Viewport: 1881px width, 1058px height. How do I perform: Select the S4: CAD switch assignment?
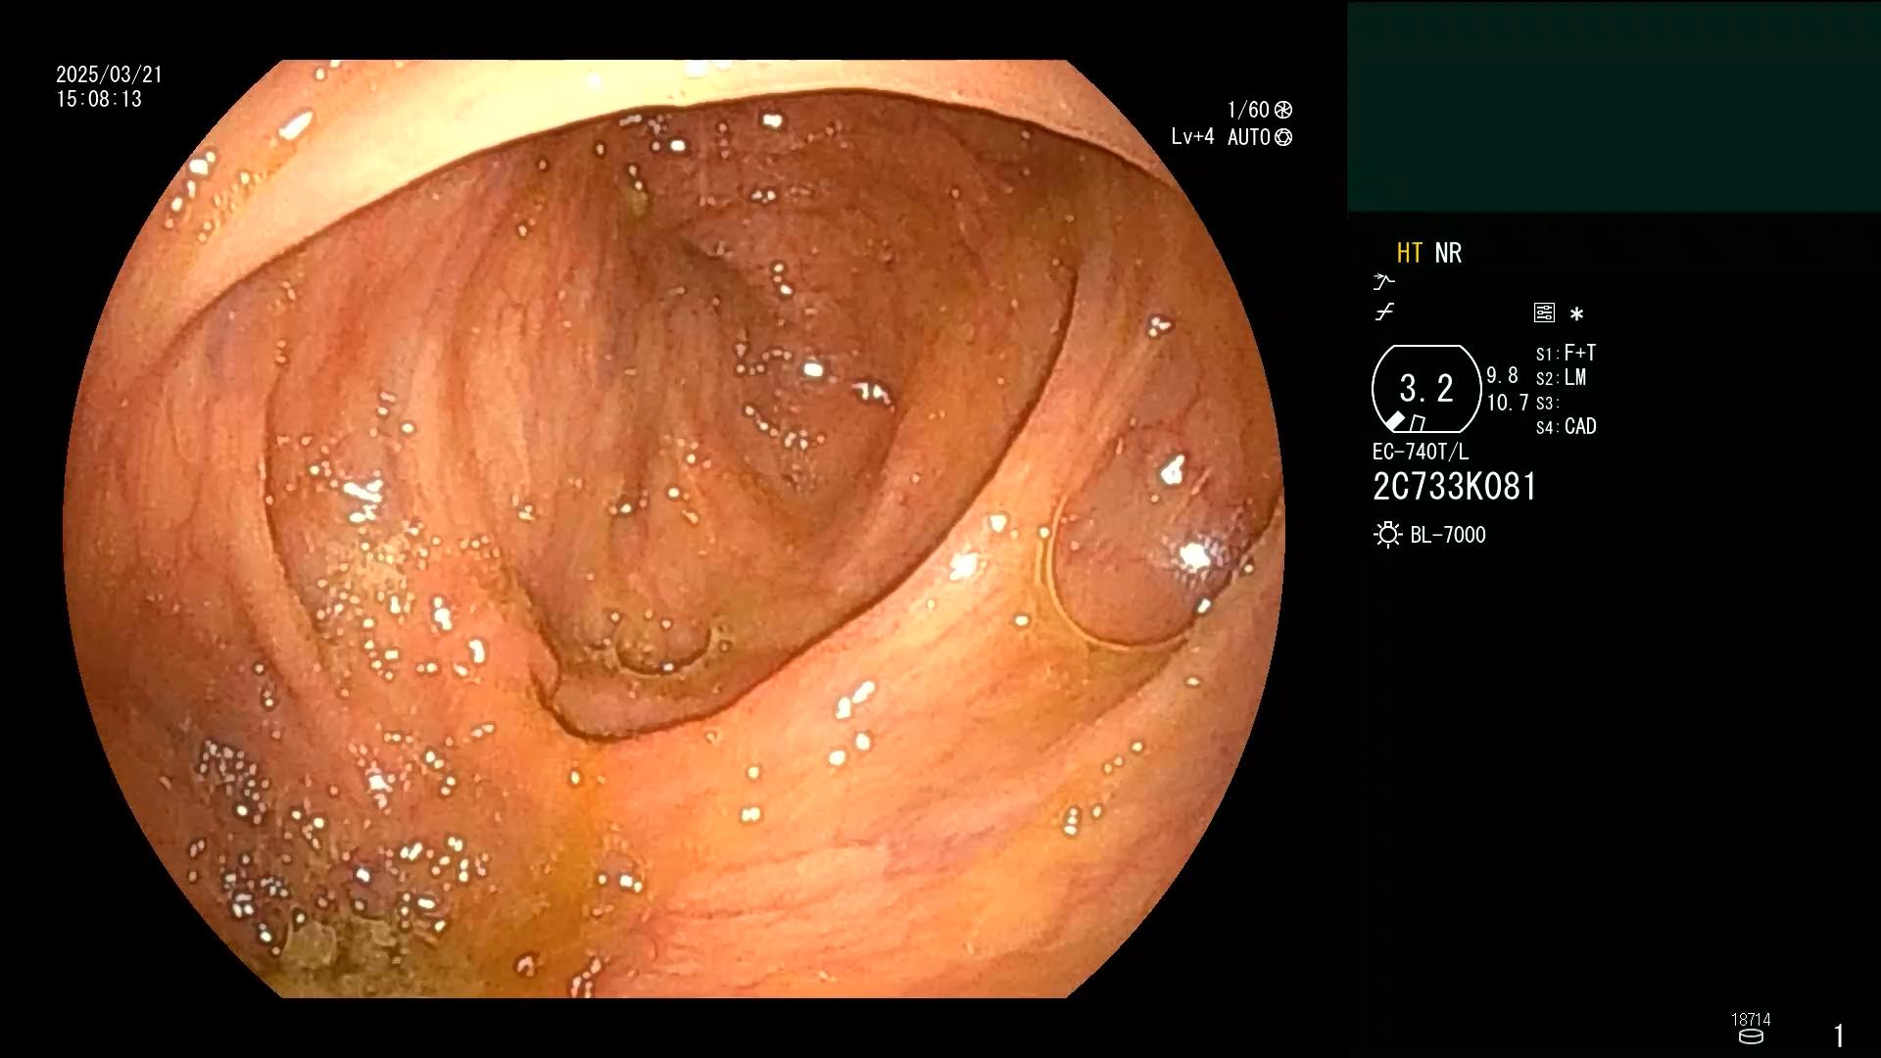(1567, 427)
